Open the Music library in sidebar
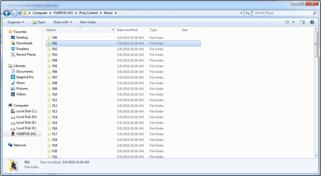 [20, 83]
